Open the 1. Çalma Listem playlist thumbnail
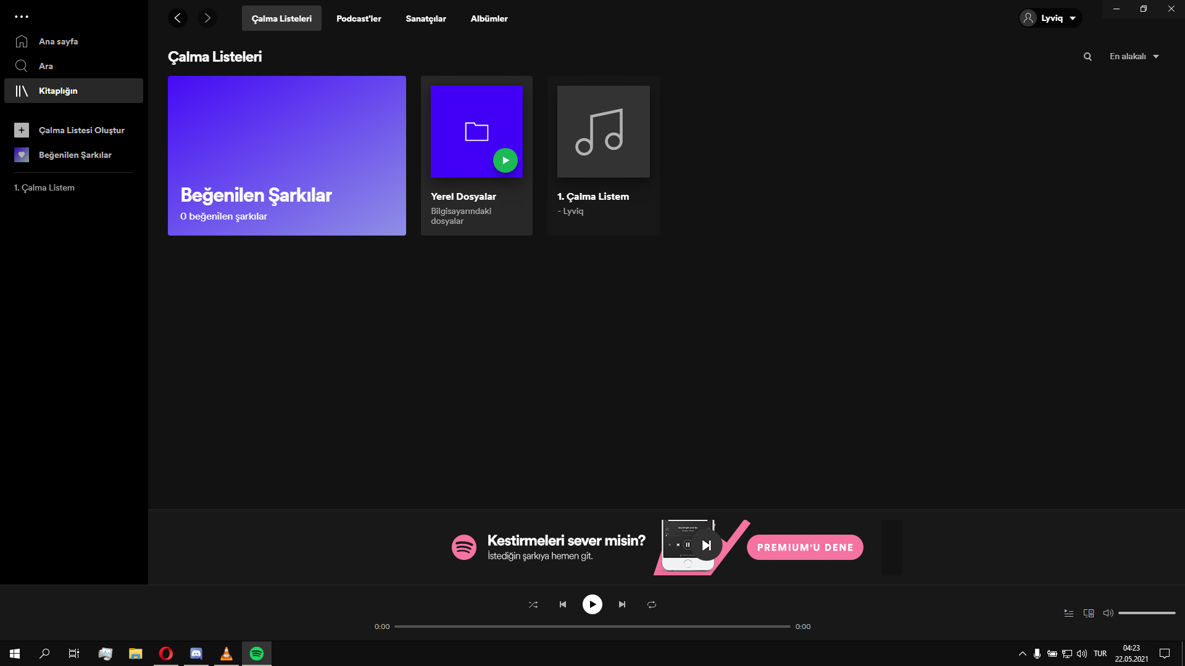Image resolution: width=1185 pixels, height=666 pixels. [x=603, y=131]
